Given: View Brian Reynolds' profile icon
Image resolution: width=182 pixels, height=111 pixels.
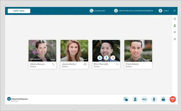Looking at the screenshot, I should pos(100,58).
